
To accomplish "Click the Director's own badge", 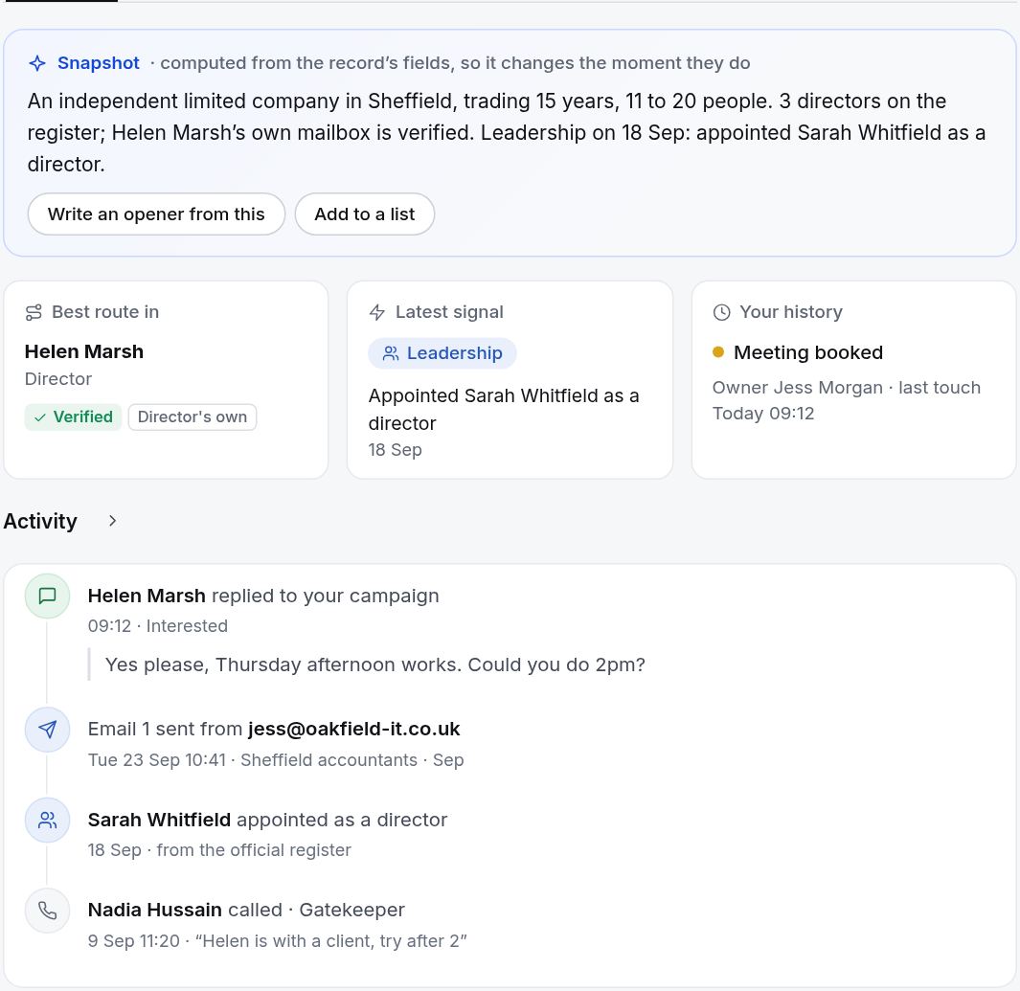I will [x=193, y=417].
